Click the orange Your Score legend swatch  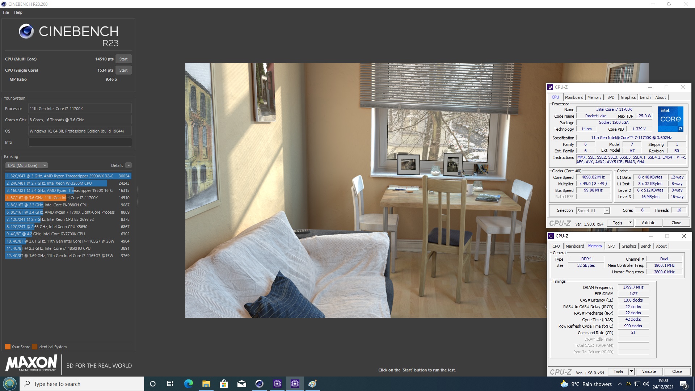tap(8, 346)
